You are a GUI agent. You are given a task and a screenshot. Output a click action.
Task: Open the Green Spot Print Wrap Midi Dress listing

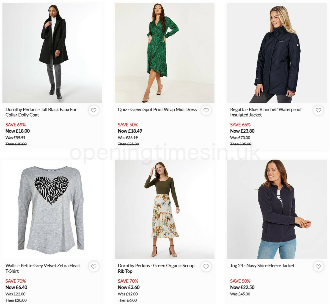point(157,109)
